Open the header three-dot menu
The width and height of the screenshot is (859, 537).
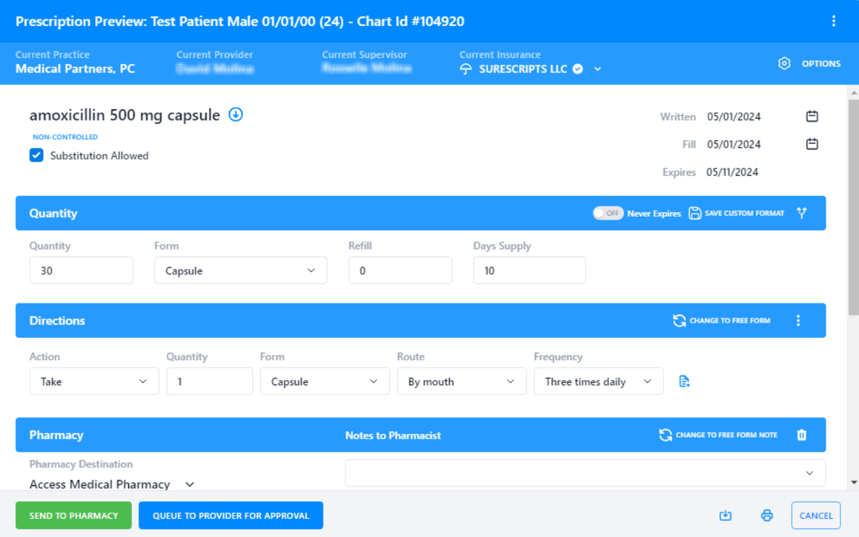834,21
